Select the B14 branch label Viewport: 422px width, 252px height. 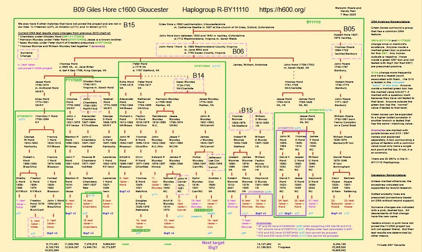point(199,76)
